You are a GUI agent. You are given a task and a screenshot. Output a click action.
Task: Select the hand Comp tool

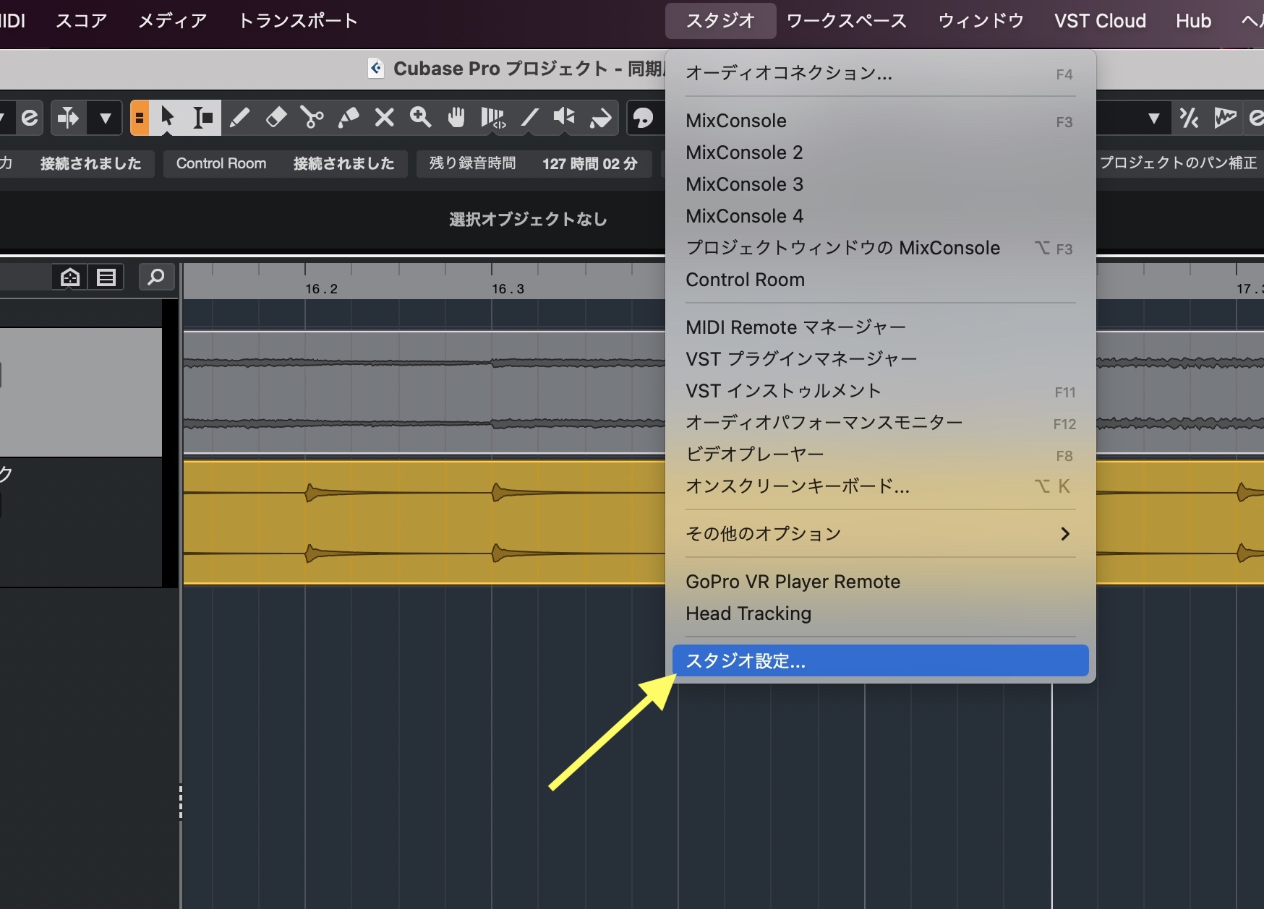456,117
